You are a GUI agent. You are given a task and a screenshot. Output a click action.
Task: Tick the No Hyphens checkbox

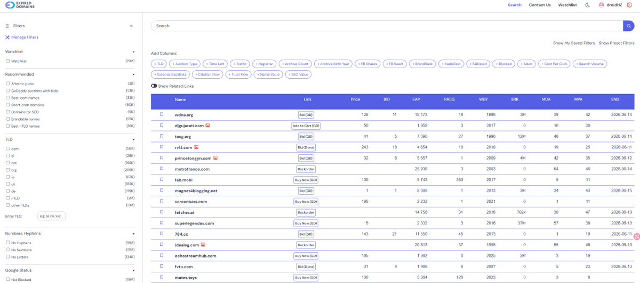7,243
